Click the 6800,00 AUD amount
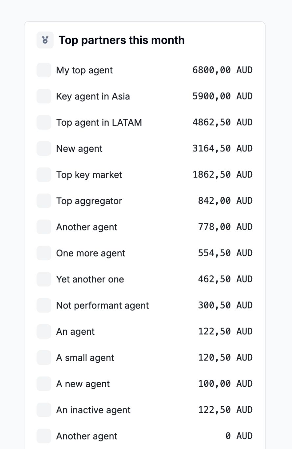The width and height of the screenshot is (292, 449). (223, 70)
